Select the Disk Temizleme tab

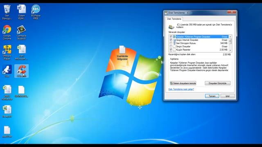pyautogui.click(x=174, y=19)
